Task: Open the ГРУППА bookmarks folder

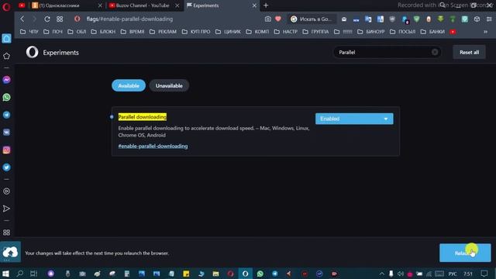Action: [x=315, y=32]
